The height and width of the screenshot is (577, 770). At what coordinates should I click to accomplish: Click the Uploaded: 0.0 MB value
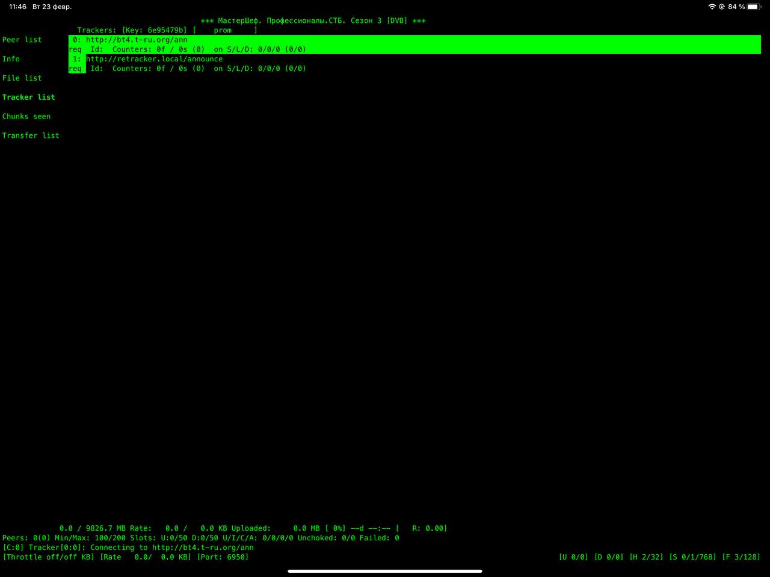pyautogui.click(x=276, y=528)
